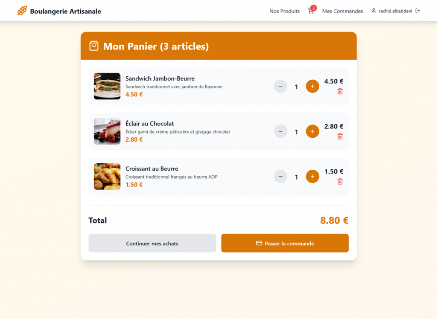Open Nos Produits menu item
This screenshot has height=319, width=437.
click(x=285, y=11)
